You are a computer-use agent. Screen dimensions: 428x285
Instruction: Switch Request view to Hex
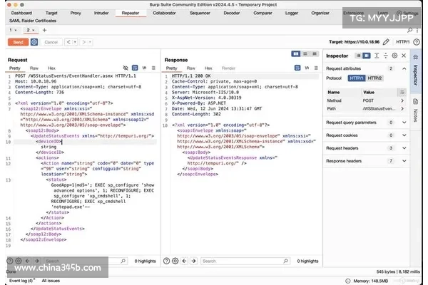51,68
